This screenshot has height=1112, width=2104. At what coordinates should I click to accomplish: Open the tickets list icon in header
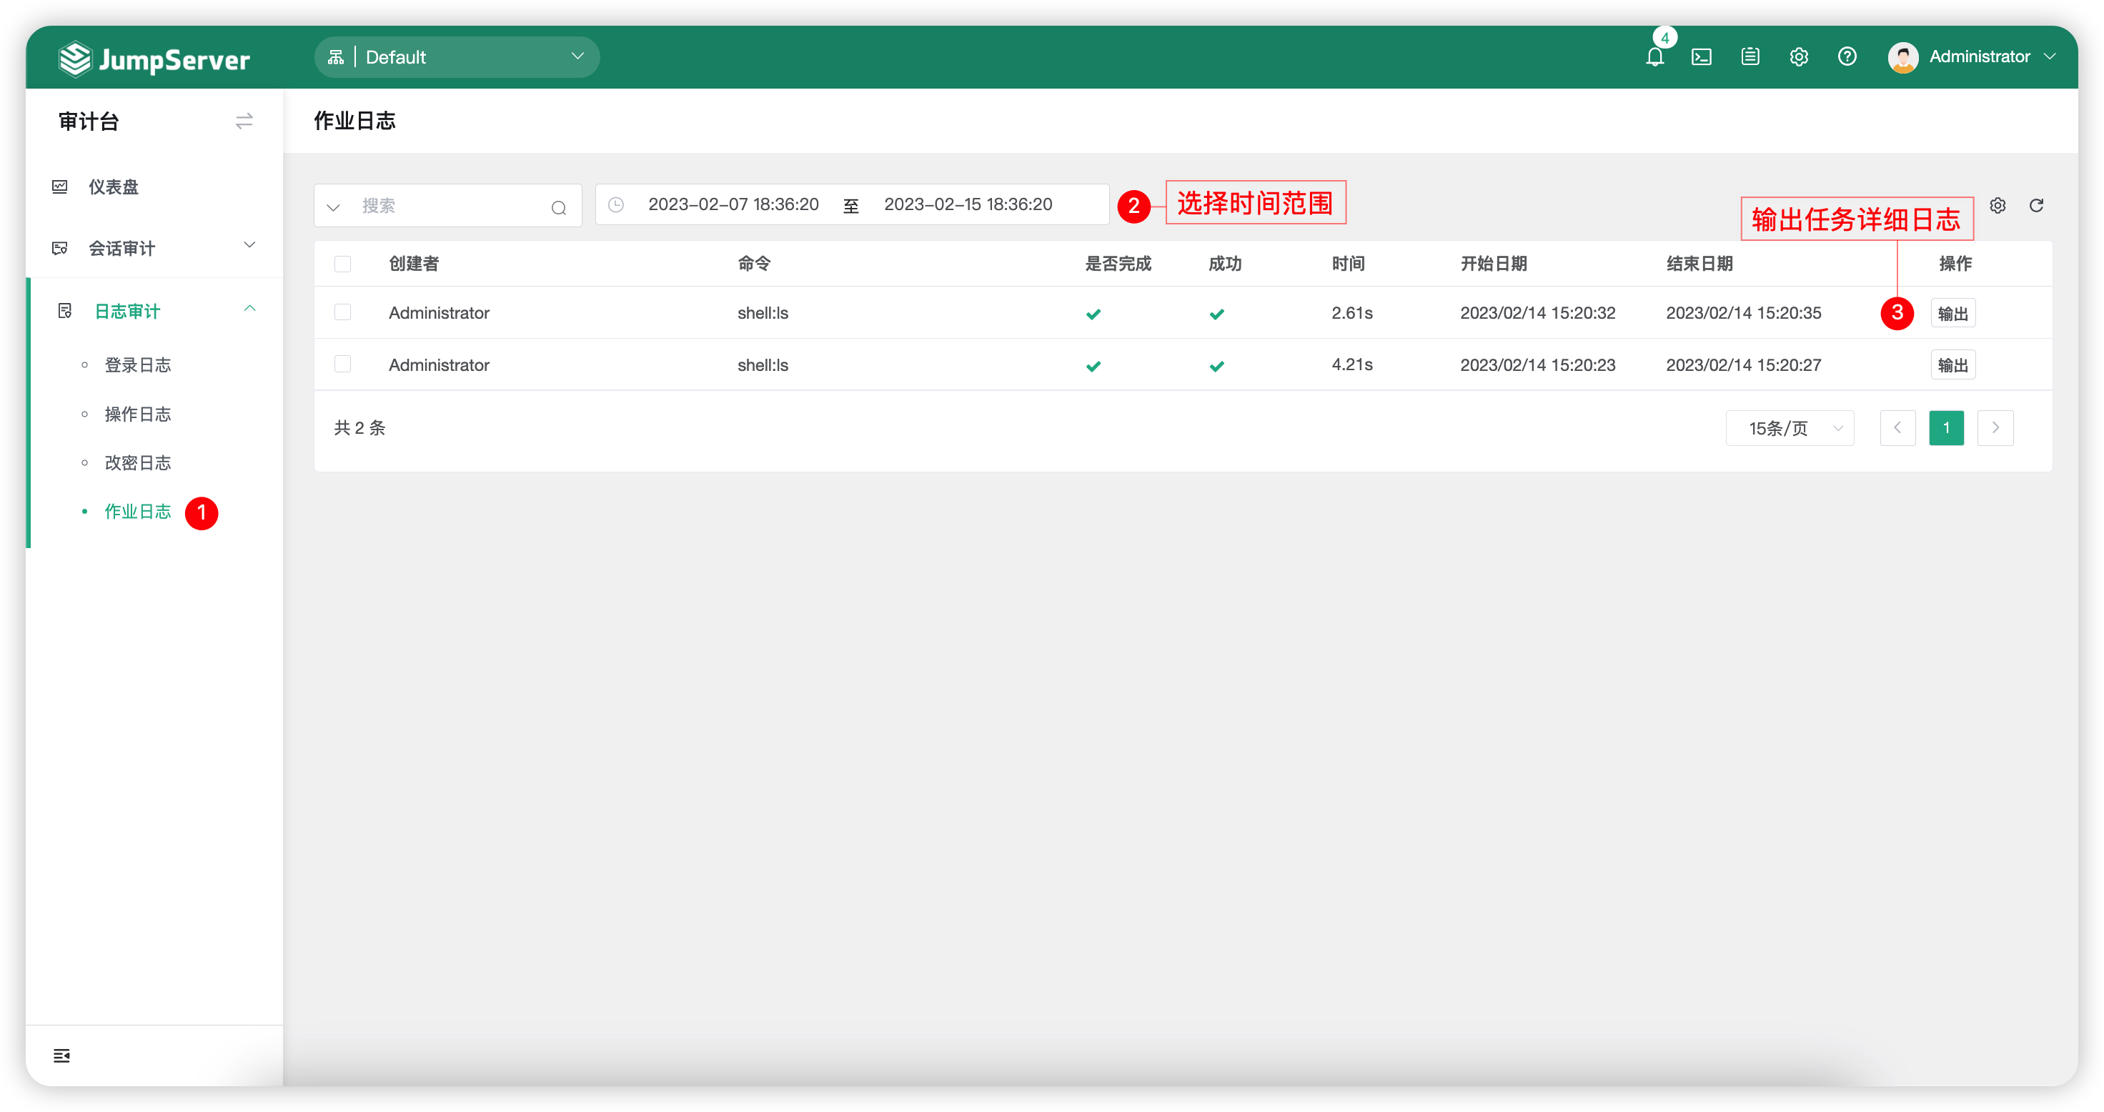pos(1750,57)
